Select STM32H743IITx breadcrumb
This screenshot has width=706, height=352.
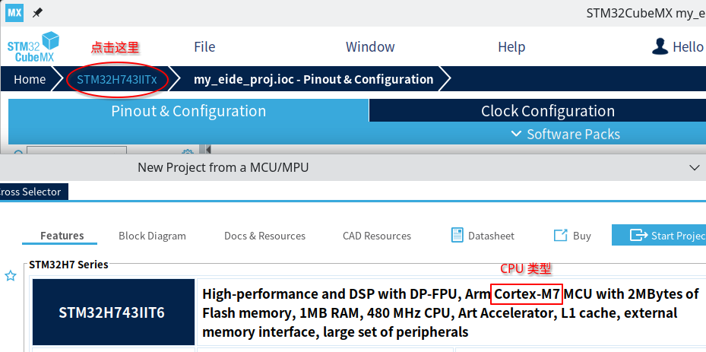click(x=117, y=79)
